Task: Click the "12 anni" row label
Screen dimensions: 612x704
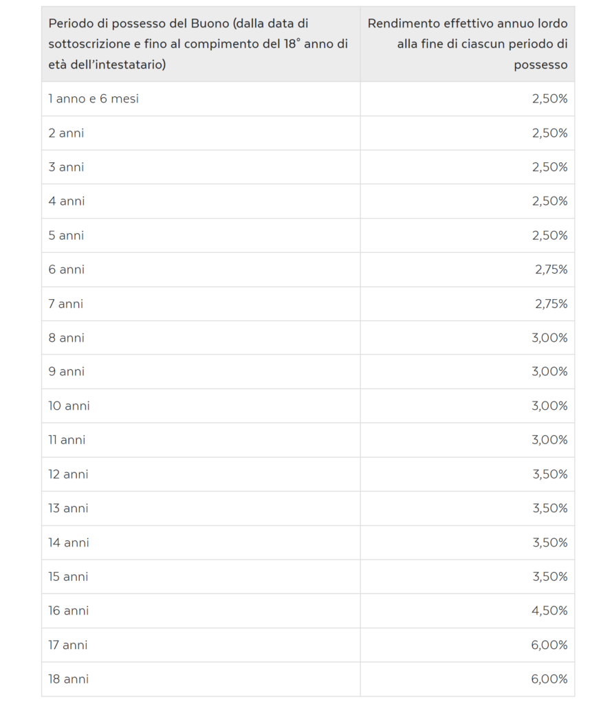Action: click(68, 474)
